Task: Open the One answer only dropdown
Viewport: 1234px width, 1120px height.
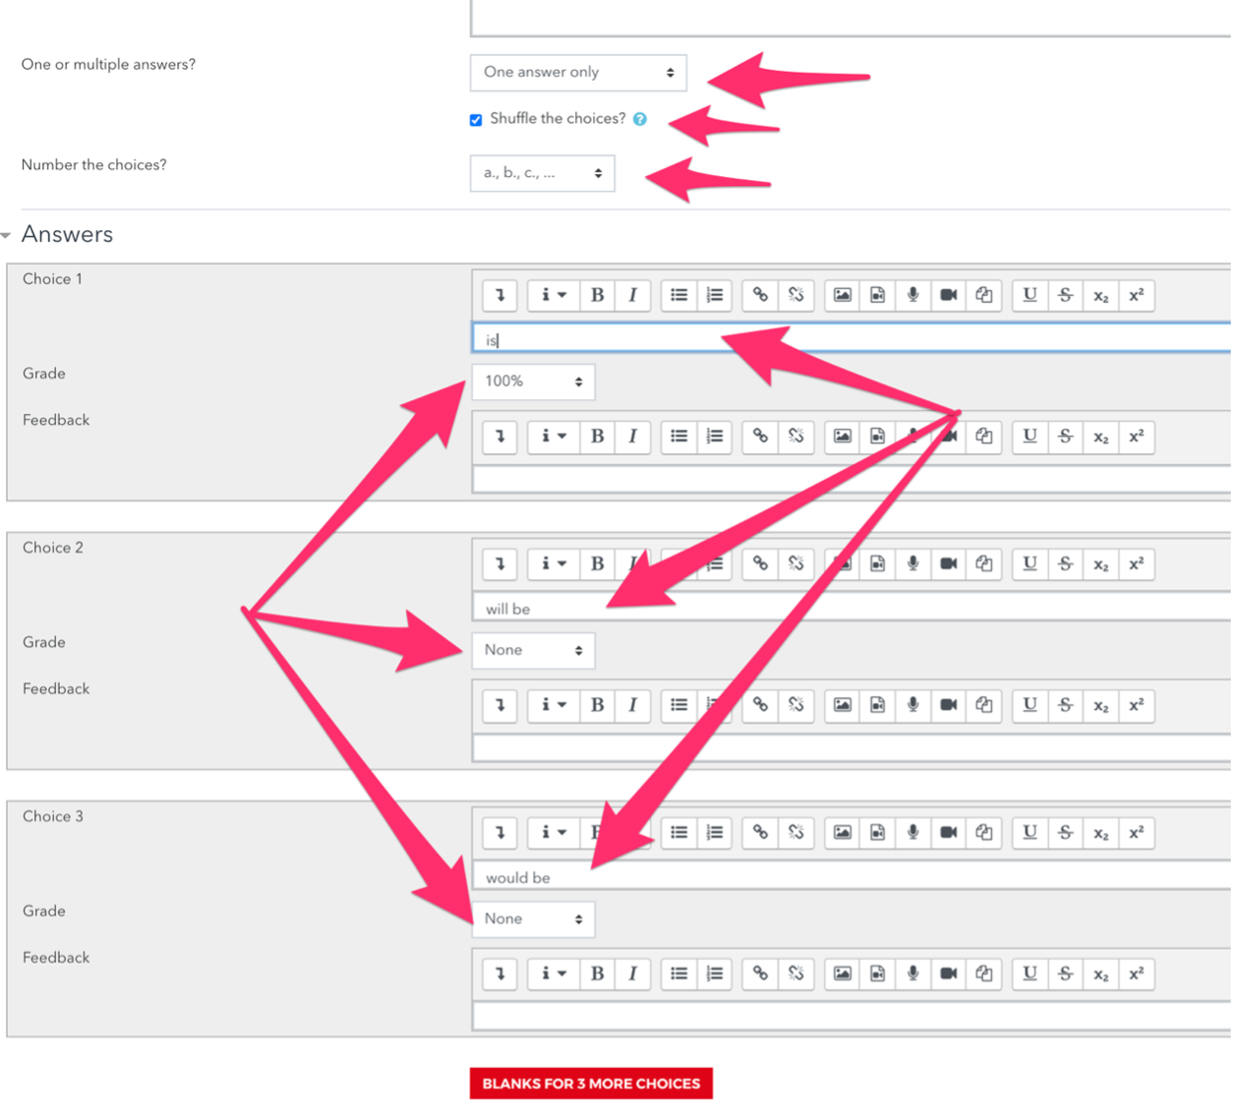Action: pos(578,73)
